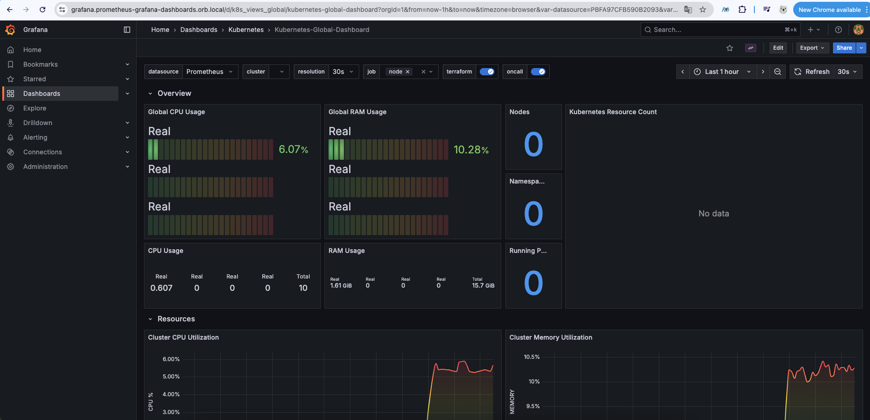This screenshot has height=420, width=870.
Task: Zoom out time range magnifier icon
Action: (x=777, y=72)
